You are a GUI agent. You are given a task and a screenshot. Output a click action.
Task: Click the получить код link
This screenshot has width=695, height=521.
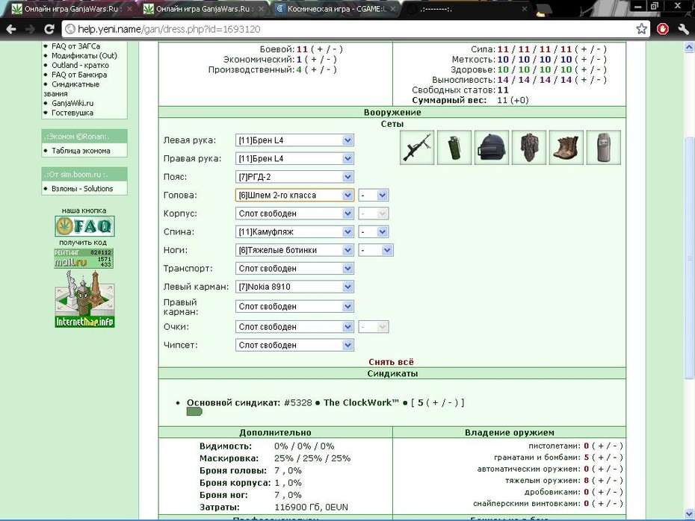[x=83, y=243]
